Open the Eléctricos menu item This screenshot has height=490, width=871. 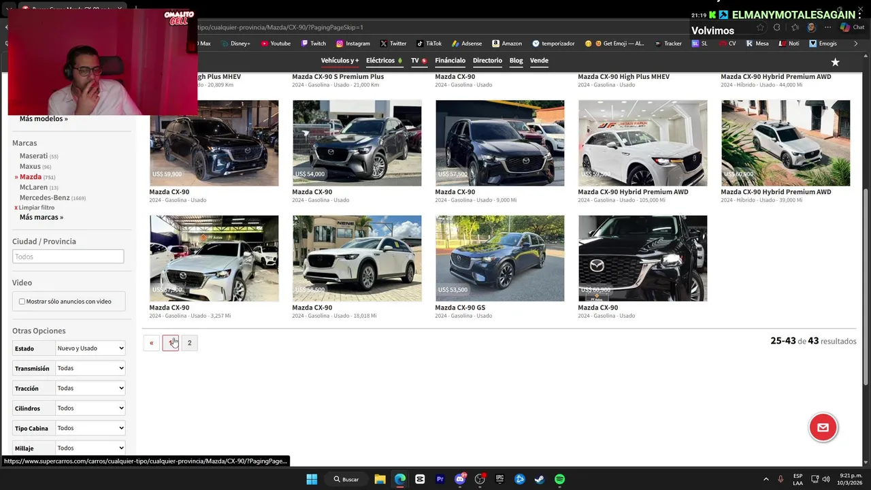384,61
